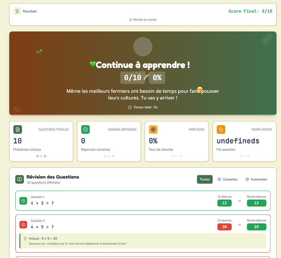Filter to Incorrectes questions
281x258 pixels.
coord(256,179)
